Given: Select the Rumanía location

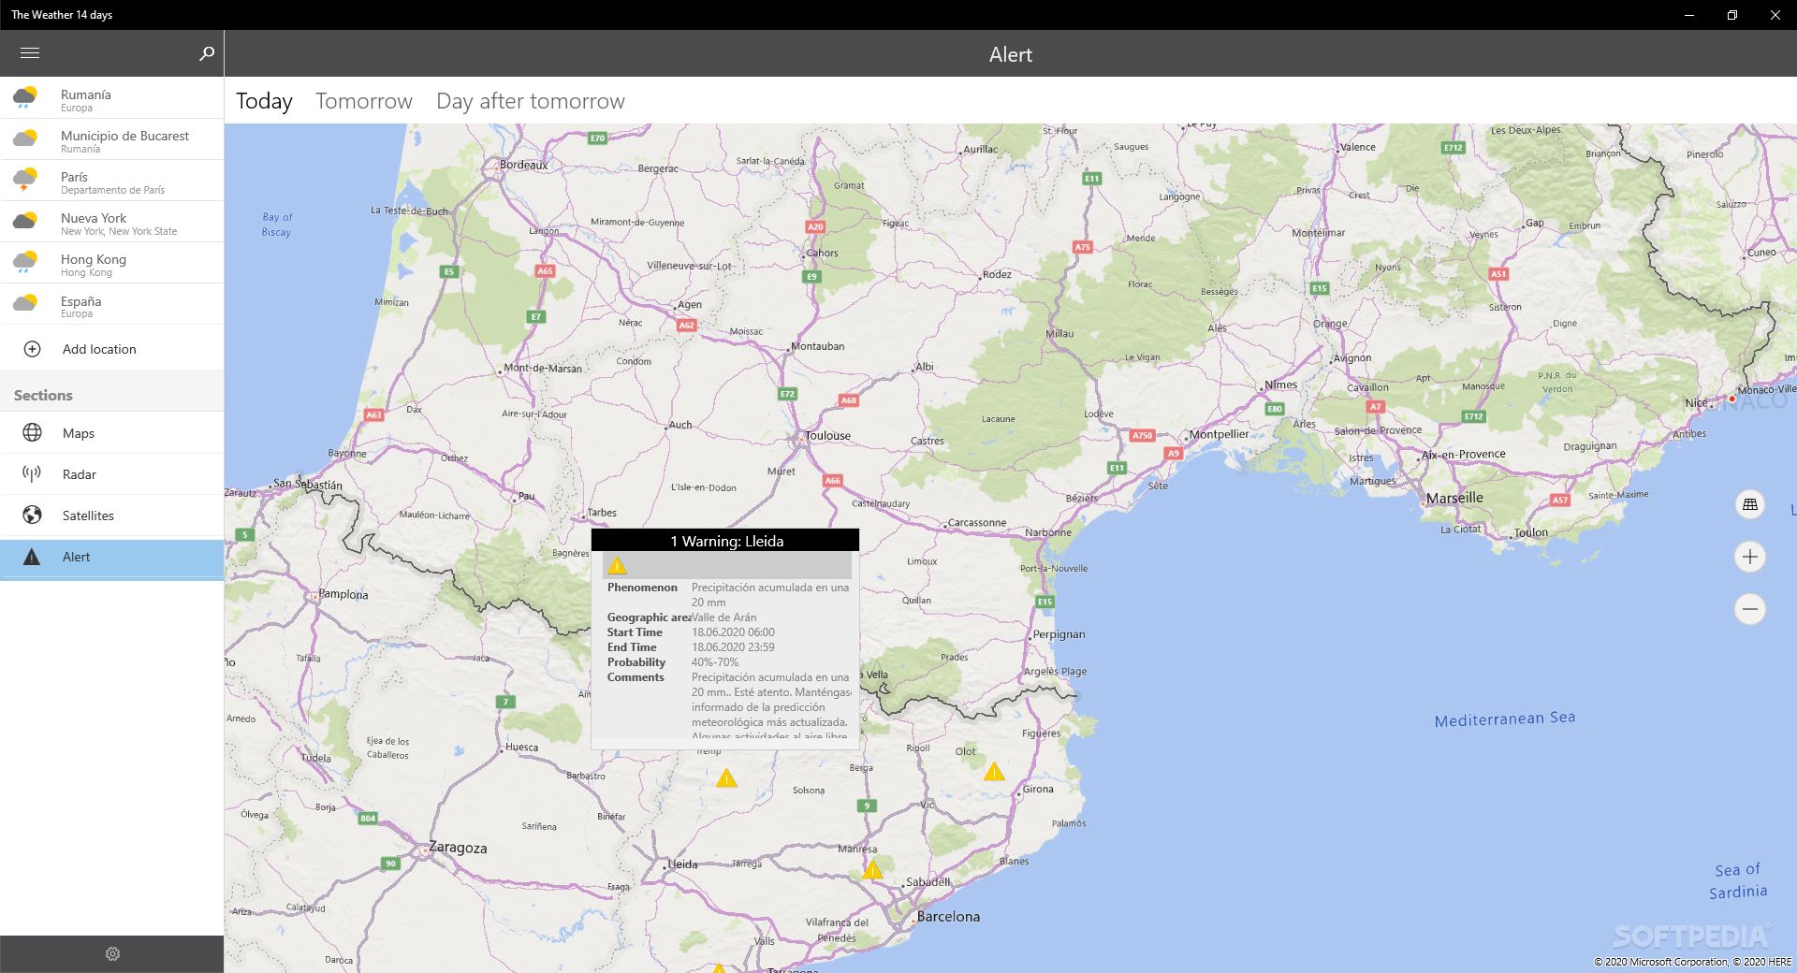Looking at the screenshot, I should [x=112, y=98].
